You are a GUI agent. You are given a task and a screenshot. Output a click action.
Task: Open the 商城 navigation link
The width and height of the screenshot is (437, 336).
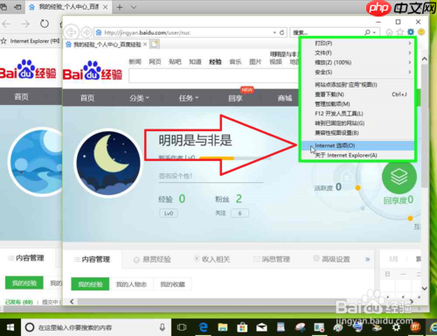(x=285, y=98)
